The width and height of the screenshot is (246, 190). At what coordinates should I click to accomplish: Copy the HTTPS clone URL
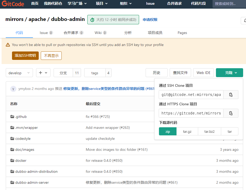tap(231, 113)
